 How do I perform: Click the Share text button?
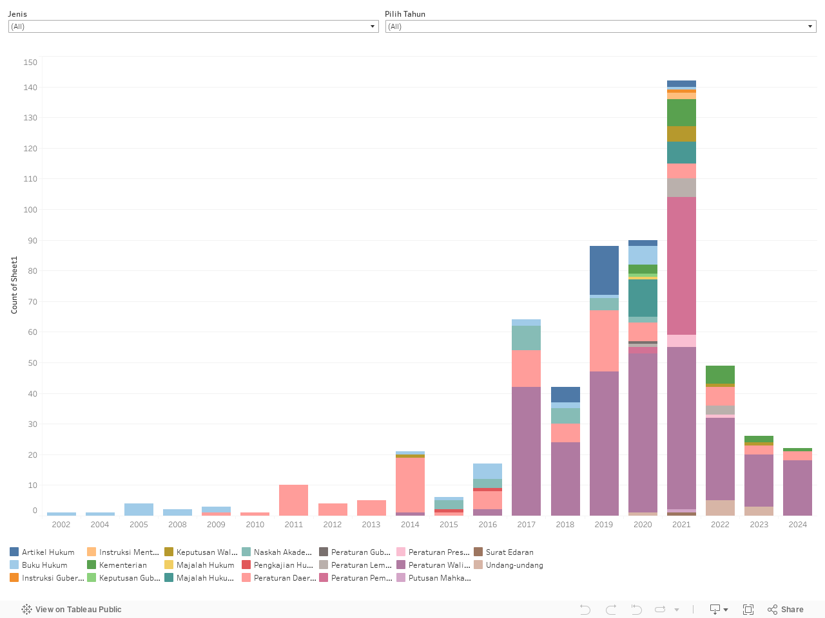792,609
